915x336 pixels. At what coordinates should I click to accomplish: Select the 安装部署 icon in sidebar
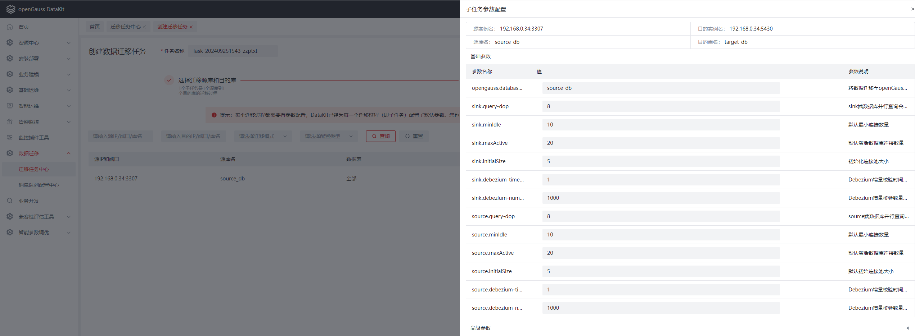click(10, 58)
